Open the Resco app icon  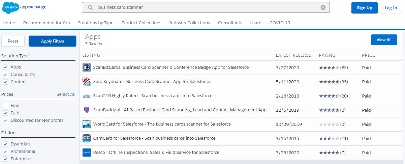point(87,153)
